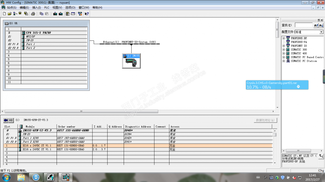Viewport: 325px width, 182px height.
Task: Click the forward arrow in the detail view
Action: 11,120
